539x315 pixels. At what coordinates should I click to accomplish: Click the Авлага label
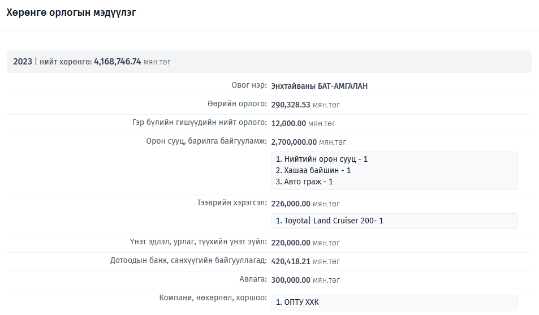(253, 279)
